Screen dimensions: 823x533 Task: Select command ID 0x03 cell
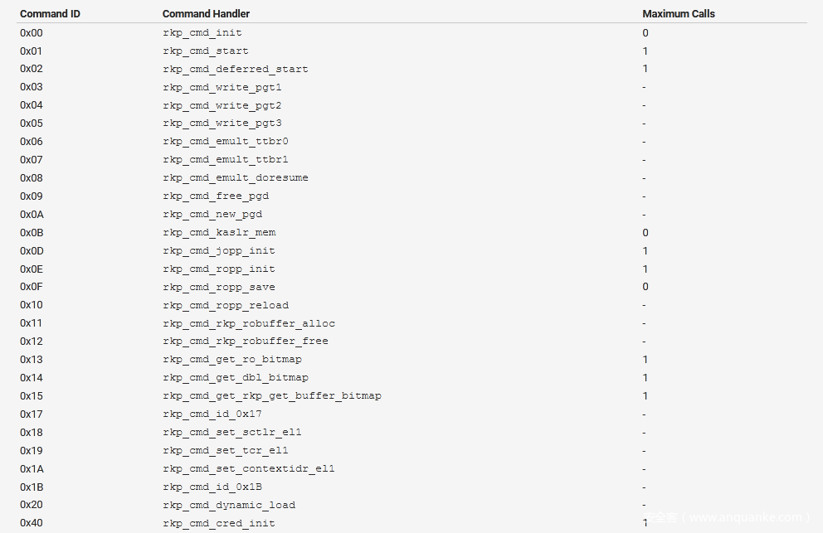point(32,88)
